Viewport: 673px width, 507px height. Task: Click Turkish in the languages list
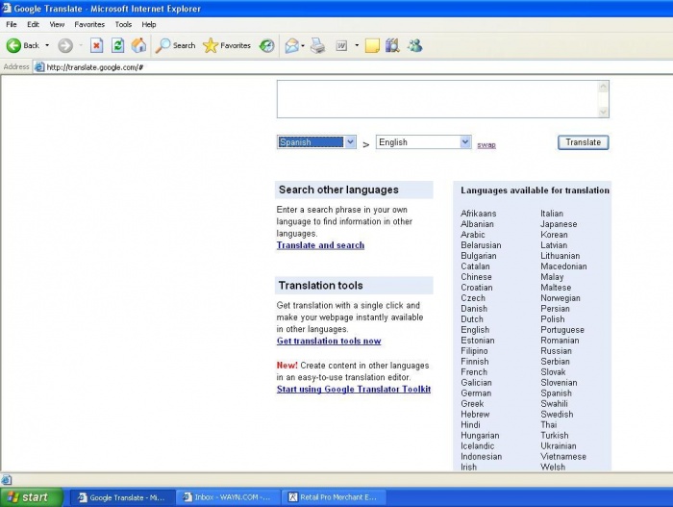(554, 436)
